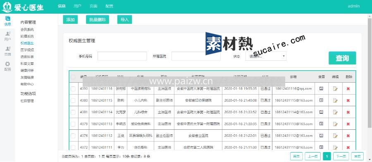Open 栏目管理 in the sidebar
The image size is (372, 162).
pos(27,101)
